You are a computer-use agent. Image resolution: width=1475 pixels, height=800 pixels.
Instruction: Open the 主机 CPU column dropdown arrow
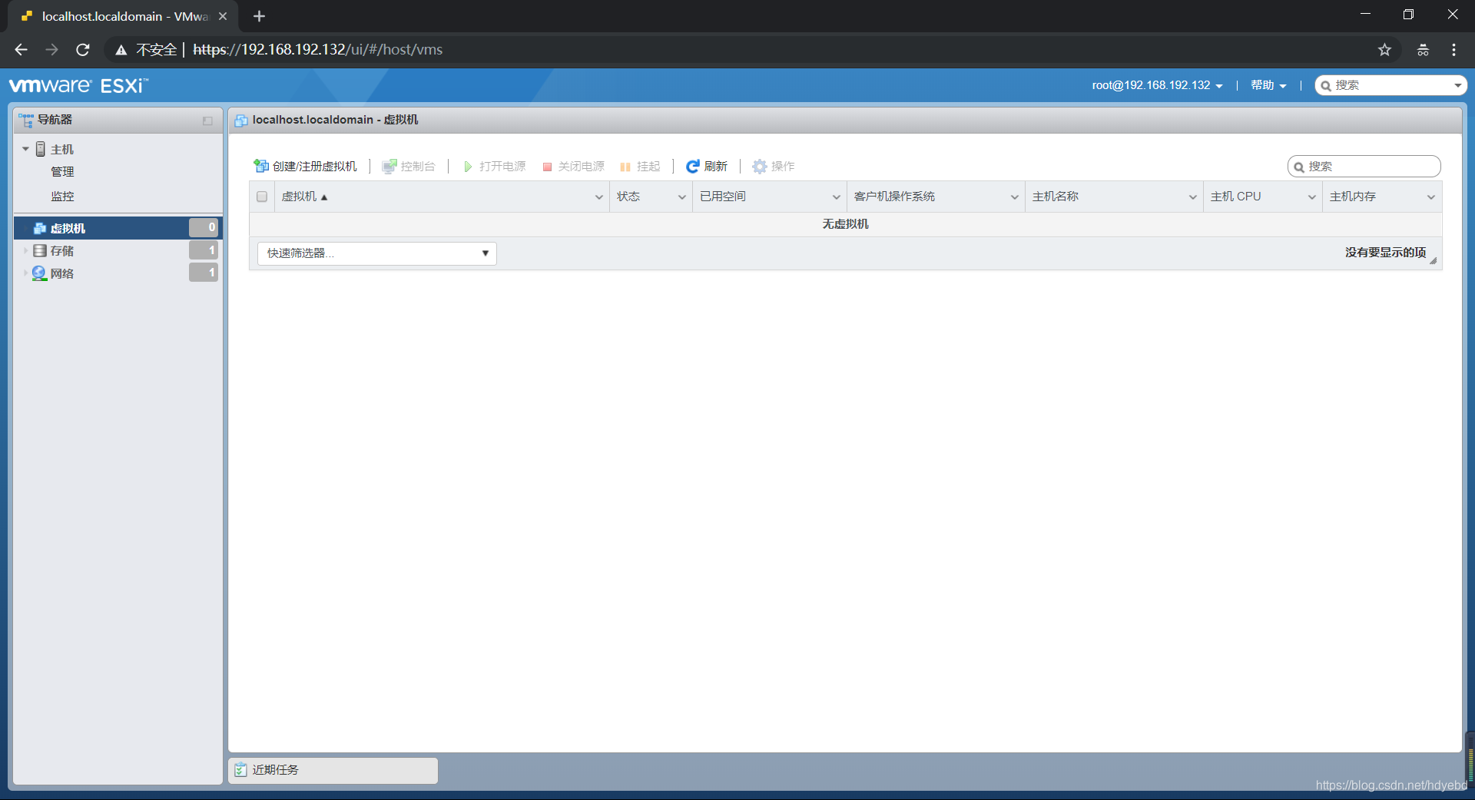point(1312,197)
